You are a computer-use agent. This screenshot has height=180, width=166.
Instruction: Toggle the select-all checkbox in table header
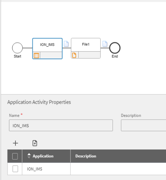coord(15,156)
